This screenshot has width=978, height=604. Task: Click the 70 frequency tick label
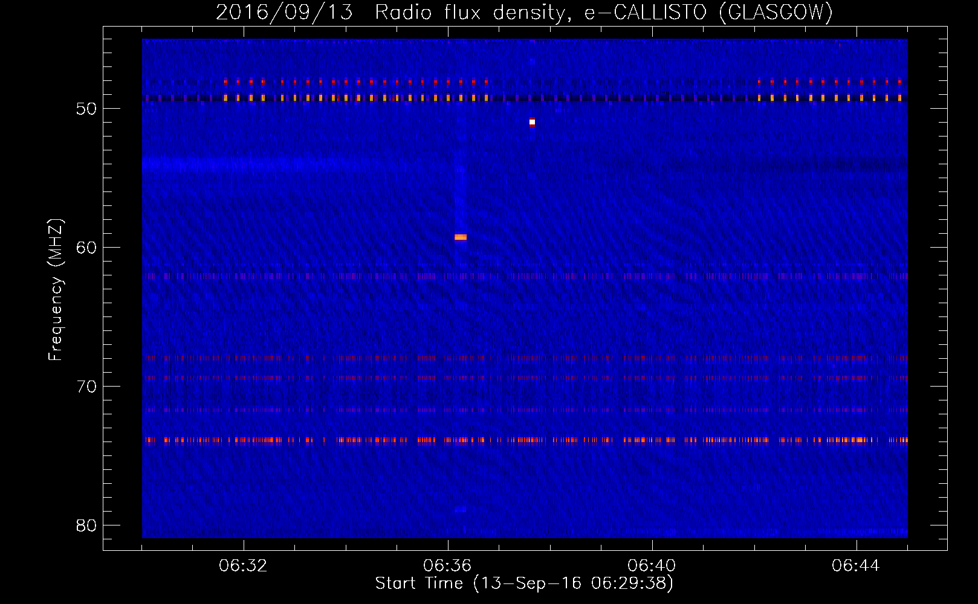pyautogui.click(x=86, y=387)
